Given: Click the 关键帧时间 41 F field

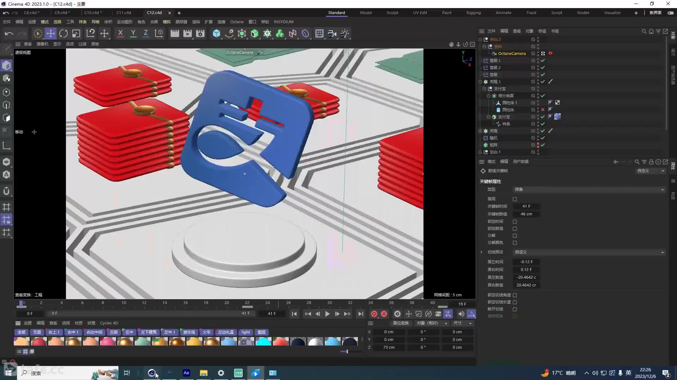Looking at the screenshot, I should (526, 207).
